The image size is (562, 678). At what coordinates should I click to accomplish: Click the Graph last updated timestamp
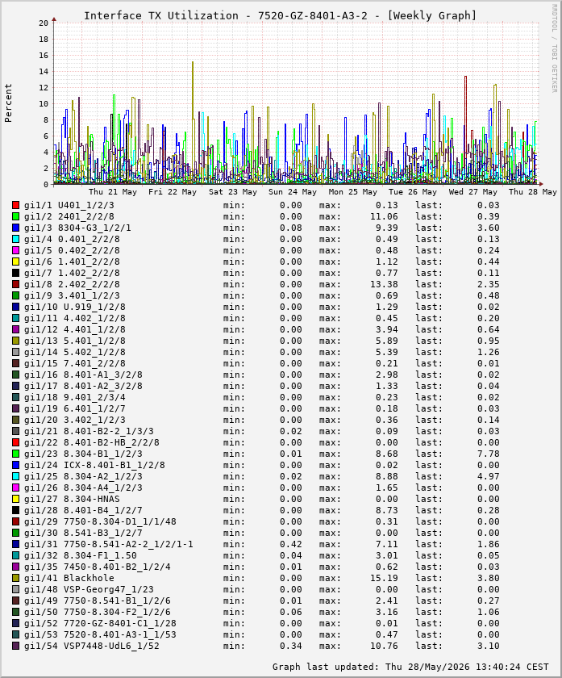[x=410, y=667]
